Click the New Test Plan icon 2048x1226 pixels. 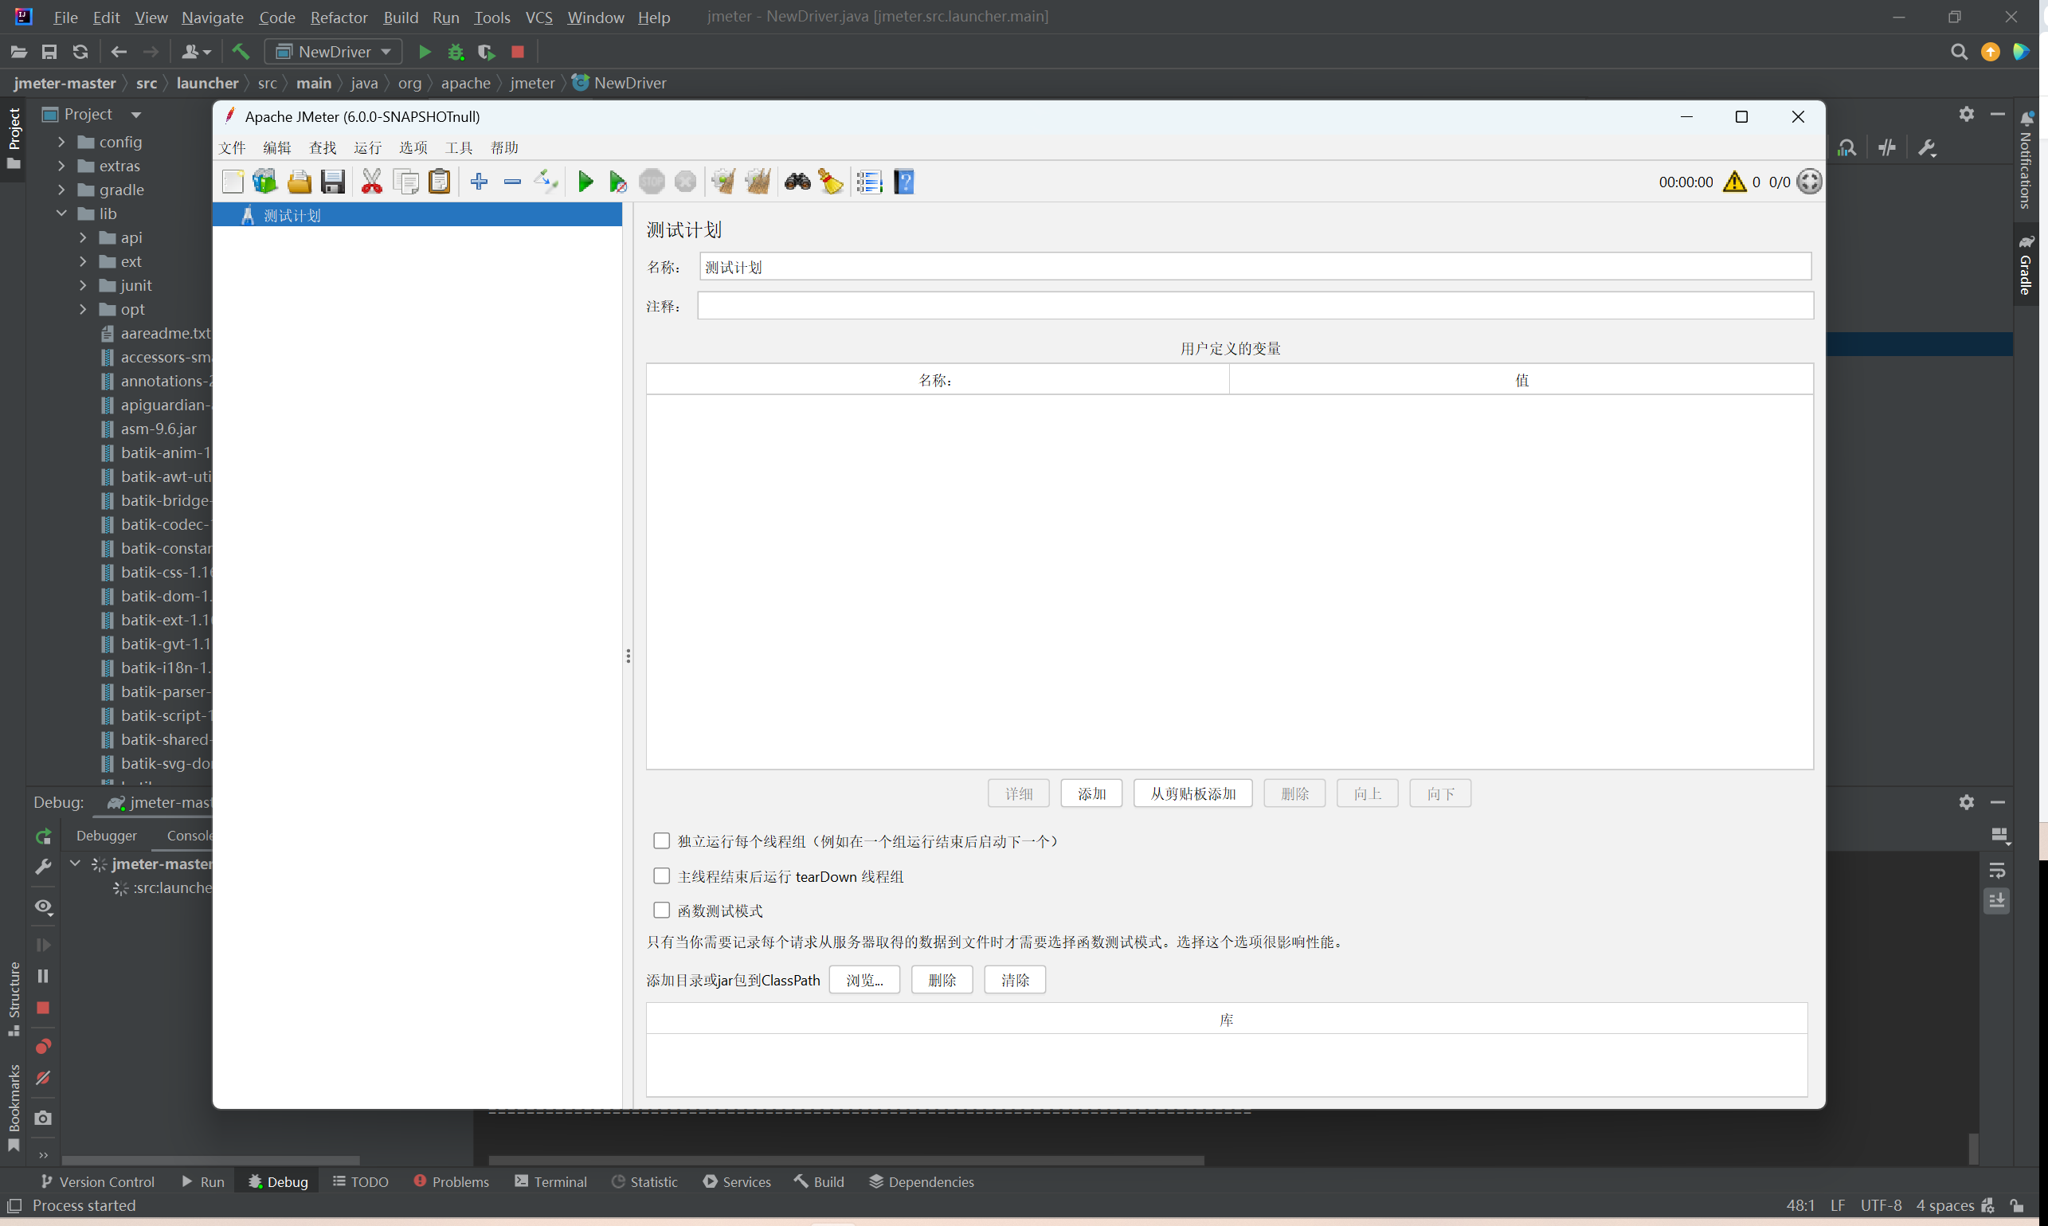coord(232,179)
